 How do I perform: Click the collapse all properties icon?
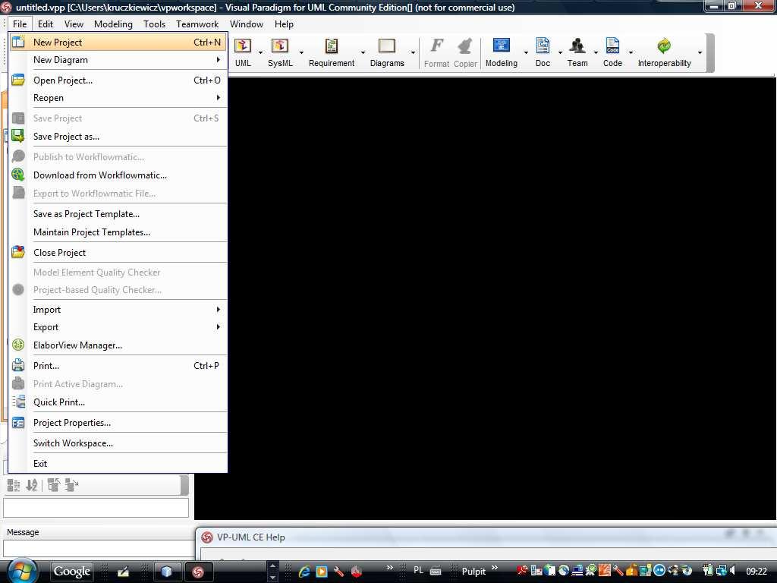point(71,485)
